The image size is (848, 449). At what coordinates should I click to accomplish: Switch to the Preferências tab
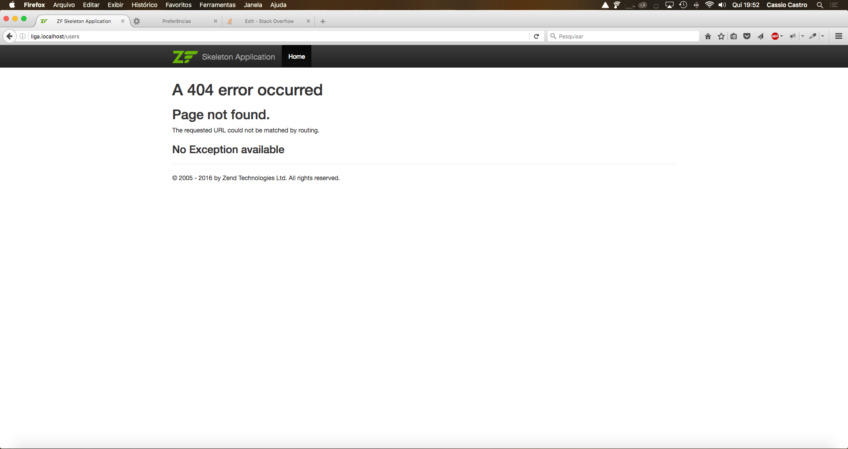tap(177, 21)
